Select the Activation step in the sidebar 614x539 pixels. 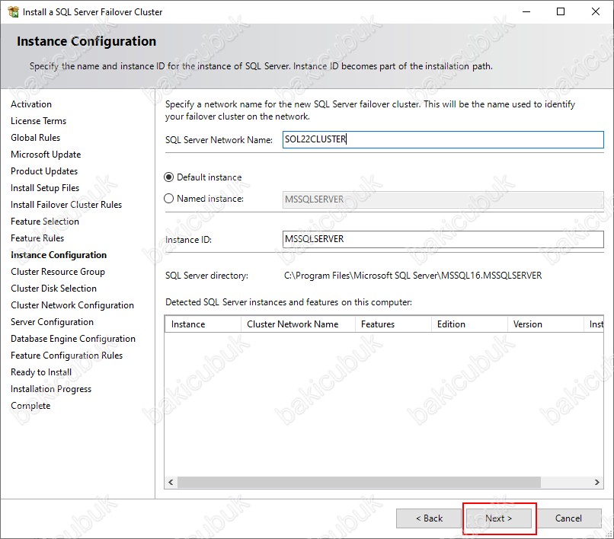click(31, 104)
